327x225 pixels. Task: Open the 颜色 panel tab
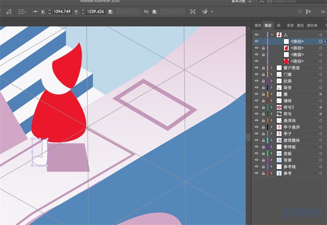point(300,25)
